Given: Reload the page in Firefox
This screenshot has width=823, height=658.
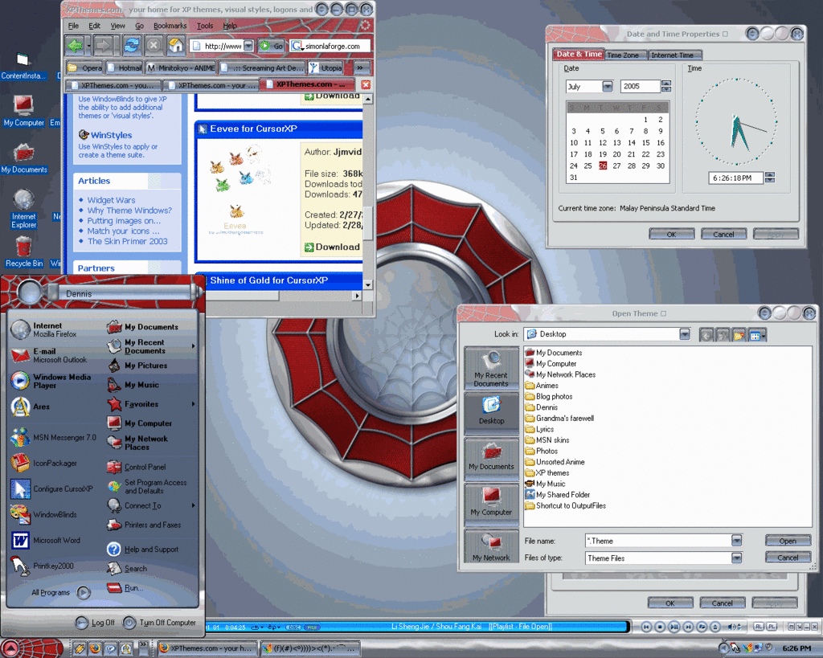Looking at the screenshot, I should 131,46.
